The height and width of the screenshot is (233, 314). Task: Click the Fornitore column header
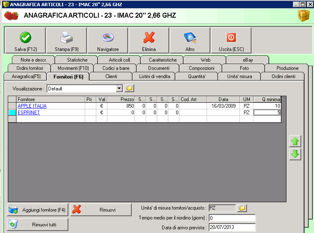tap(51, 99)
